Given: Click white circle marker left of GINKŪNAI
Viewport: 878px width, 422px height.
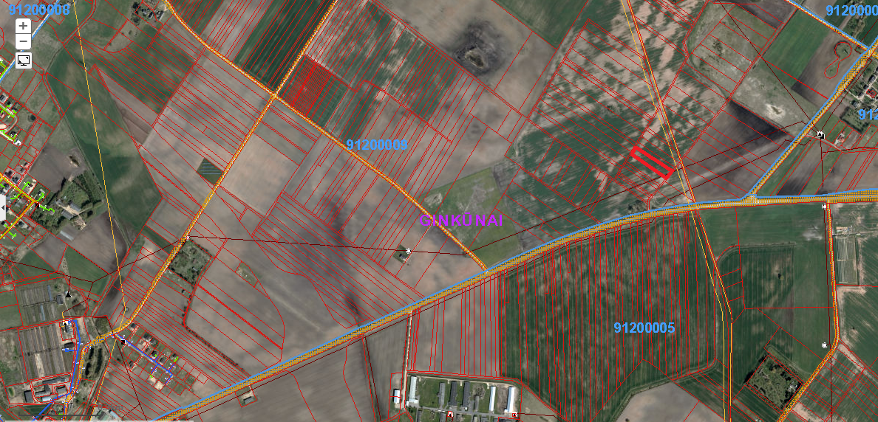Looking at the screenshot, I should [408, 251].
